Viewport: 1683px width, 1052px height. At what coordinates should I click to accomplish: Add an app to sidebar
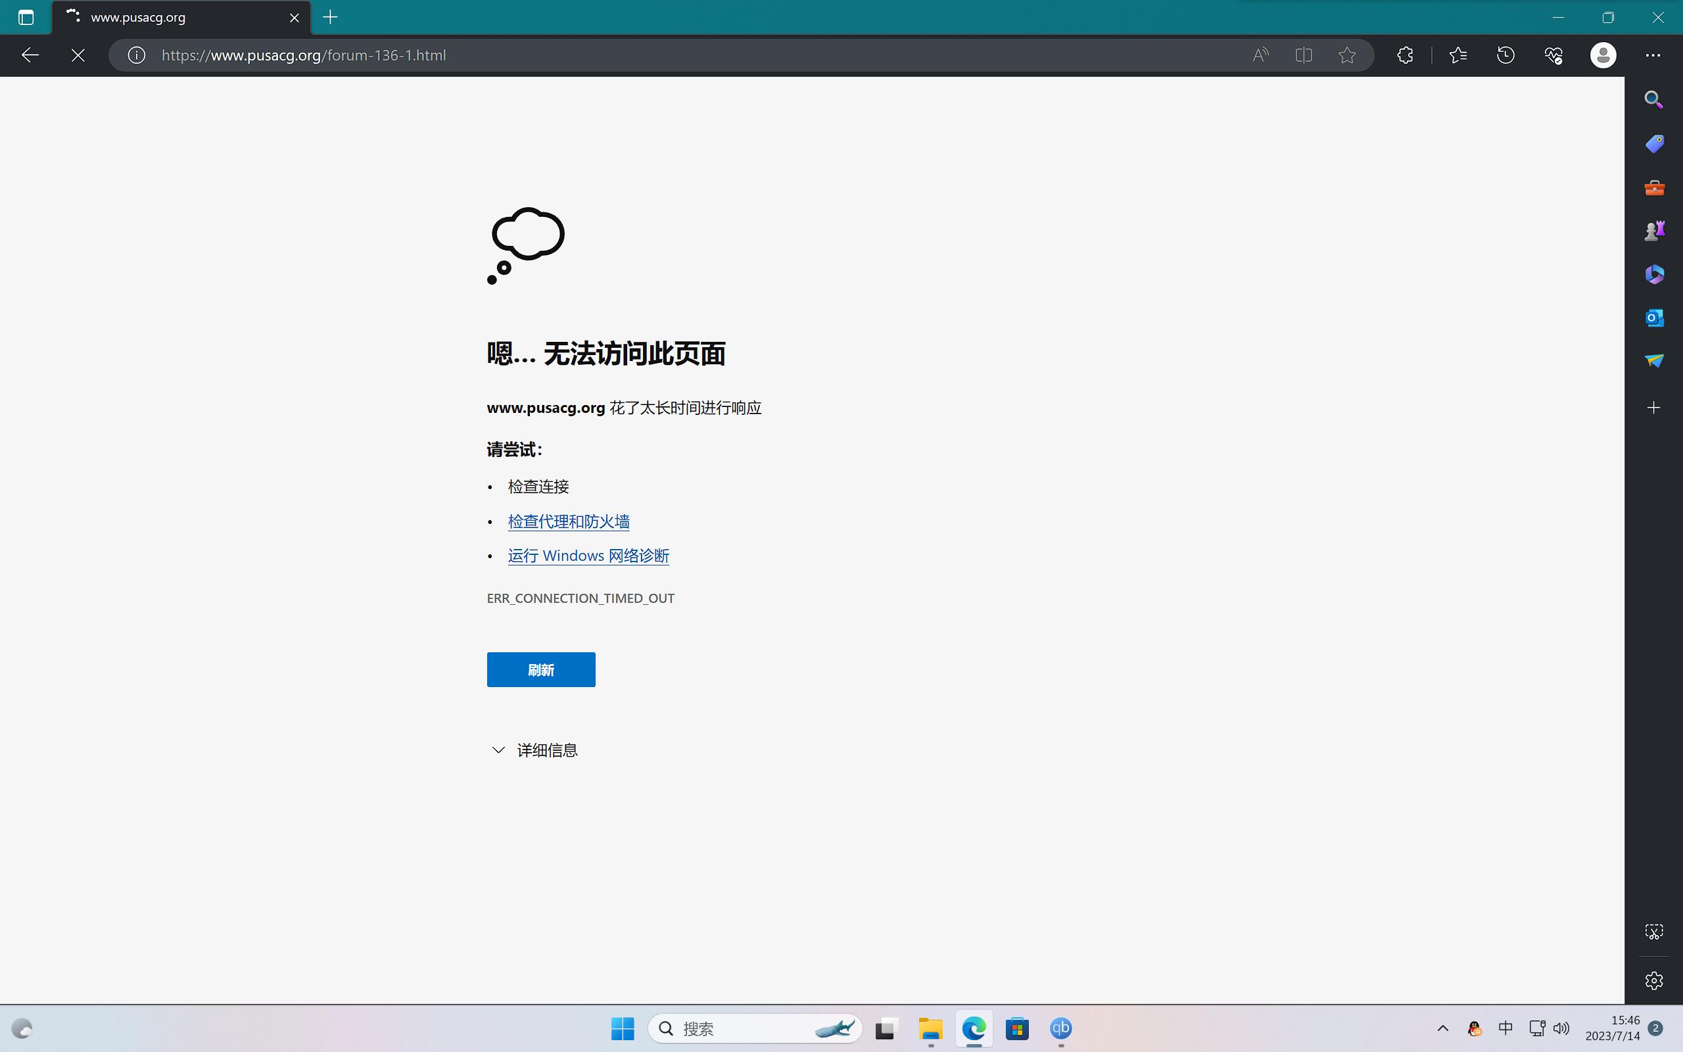(1654, 407)
